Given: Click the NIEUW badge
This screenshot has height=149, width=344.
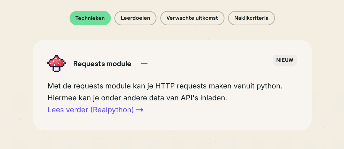Looking at the screenshot, I should (x=285, y=60).
